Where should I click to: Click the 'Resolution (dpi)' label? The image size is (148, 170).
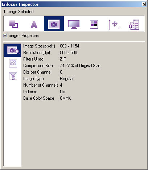click(37, 53)
